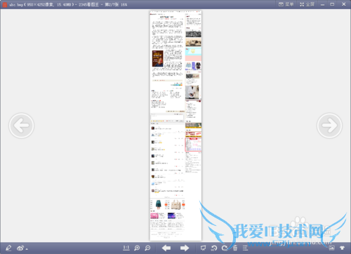Open more options list icon
This screenshot has height=254, width=351.
[x=245, y=248]
